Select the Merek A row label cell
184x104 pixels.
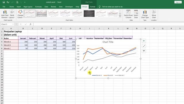pyautogui.click(x=11, y=42)
